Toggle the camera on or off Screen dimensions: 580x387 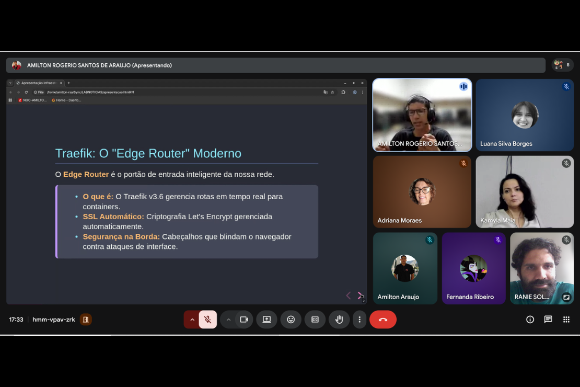pos(244,320)
